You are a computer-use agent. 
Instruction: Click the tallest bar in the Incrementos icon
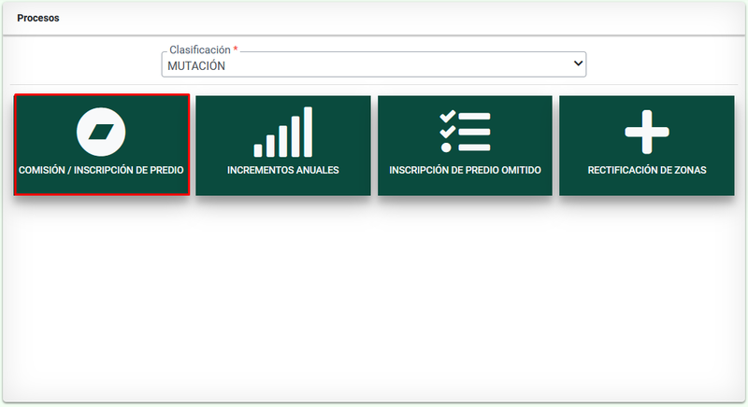pos(308,132)
